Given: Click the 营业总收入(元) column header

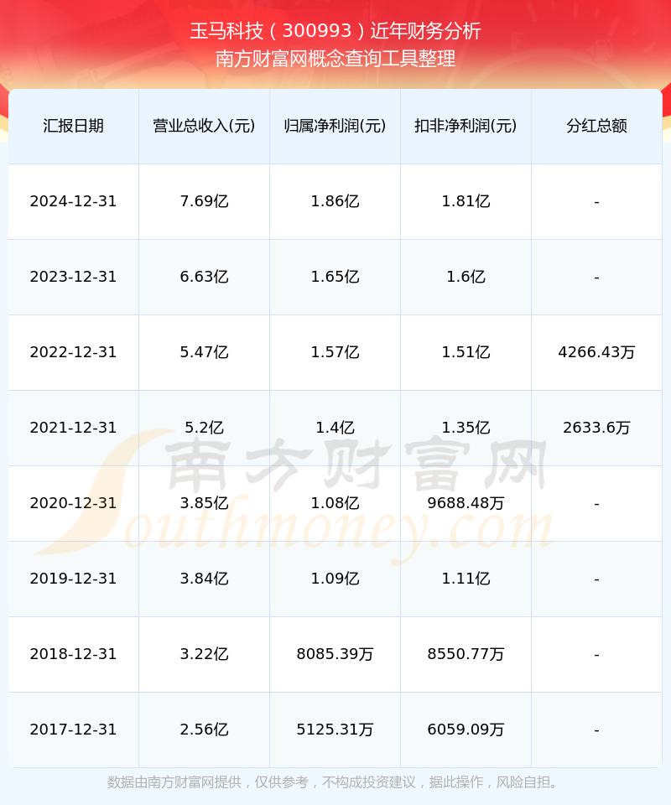Looking at the screenshot, I should click(x=205, y=126).
